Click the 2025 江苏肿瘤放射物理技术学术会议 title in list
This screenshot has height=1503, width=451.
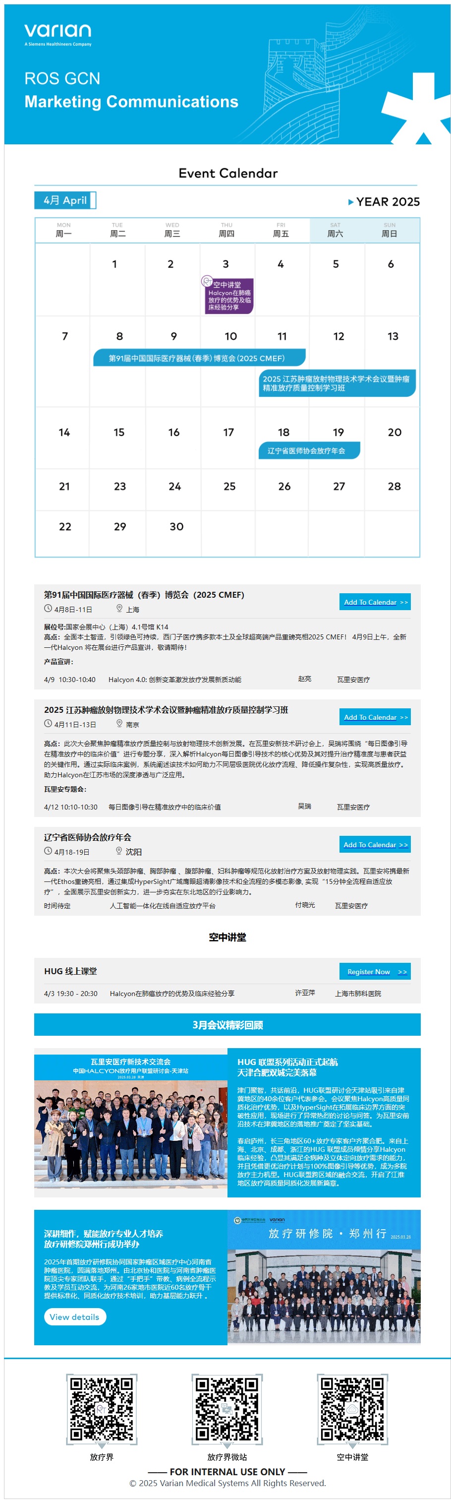click(x=166, y=709)
